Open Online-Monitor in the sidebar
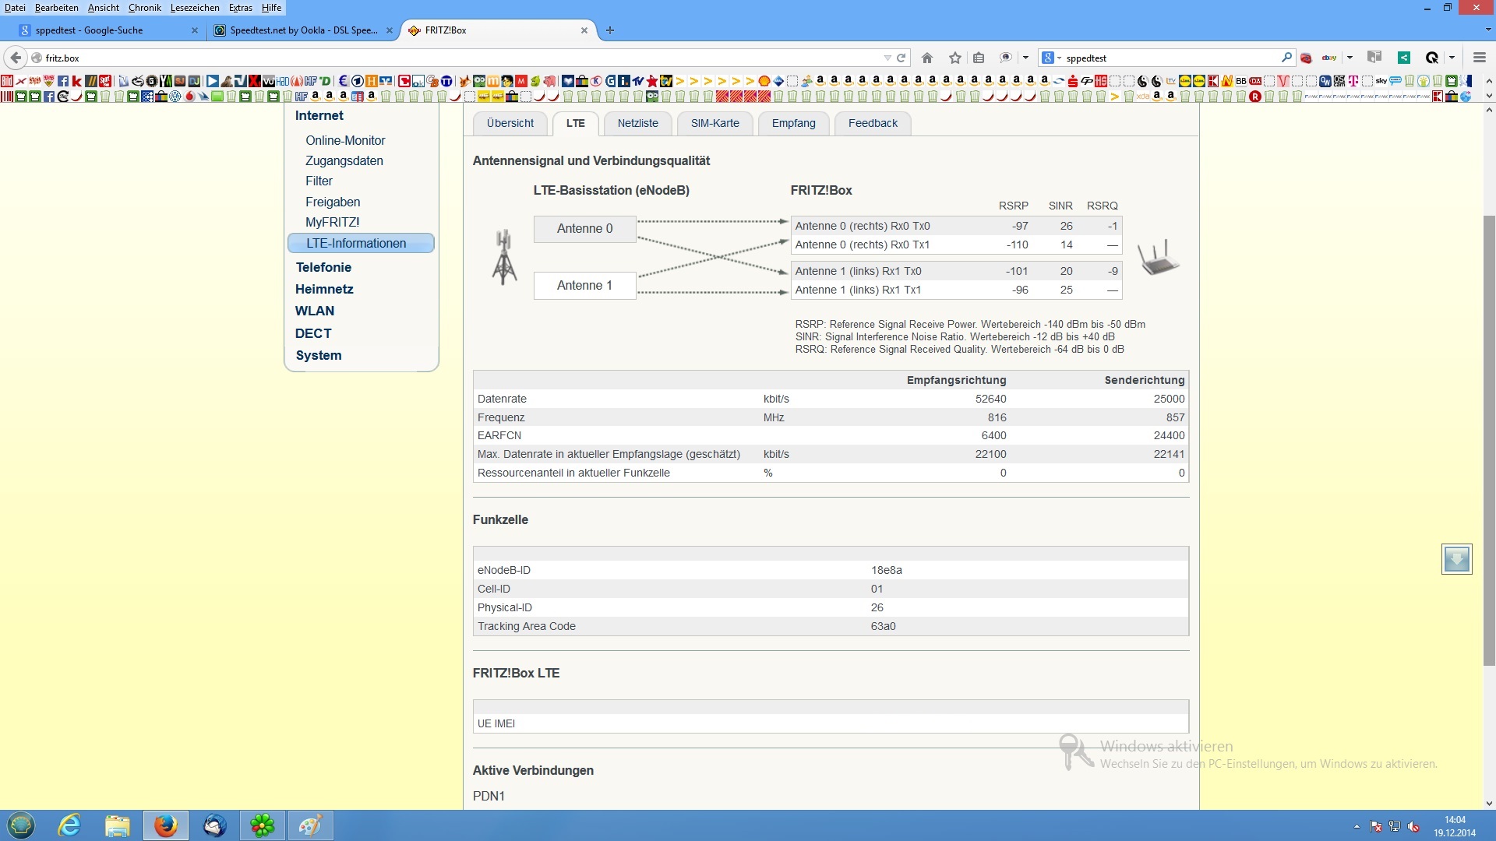Image resolution: width=1496 pixels, height=841 pixels. pyautogui.click(x=345, y=140)
